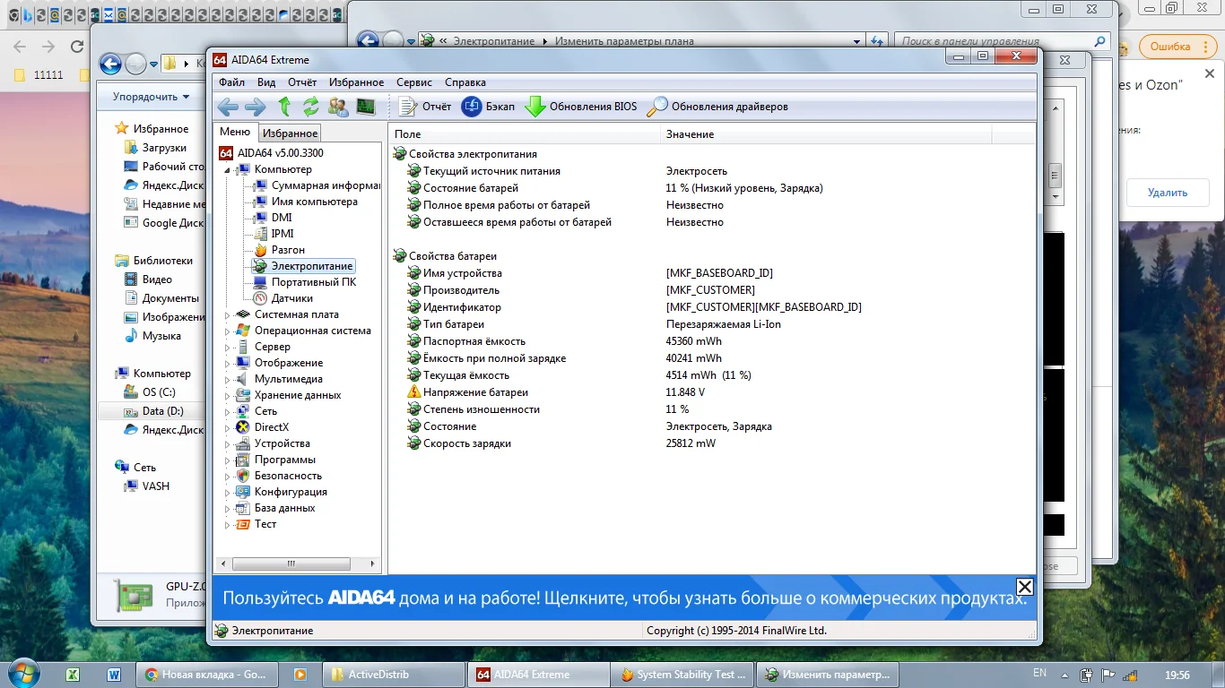Image resolution: width=1225 pixels, height=688 pixels.
Task: Open ActiveDistrib folder from taskbar
Action: pyautogui.click(x=393, y=675)
